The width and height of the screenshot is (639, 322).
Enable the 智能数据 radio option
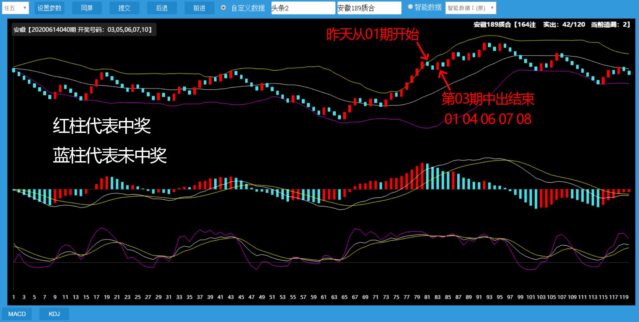[x=410, y=7]
